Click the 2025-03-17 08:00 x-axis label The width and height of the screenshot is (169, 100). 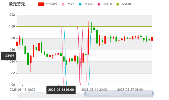pyautogui.click(x=130, y=89)
